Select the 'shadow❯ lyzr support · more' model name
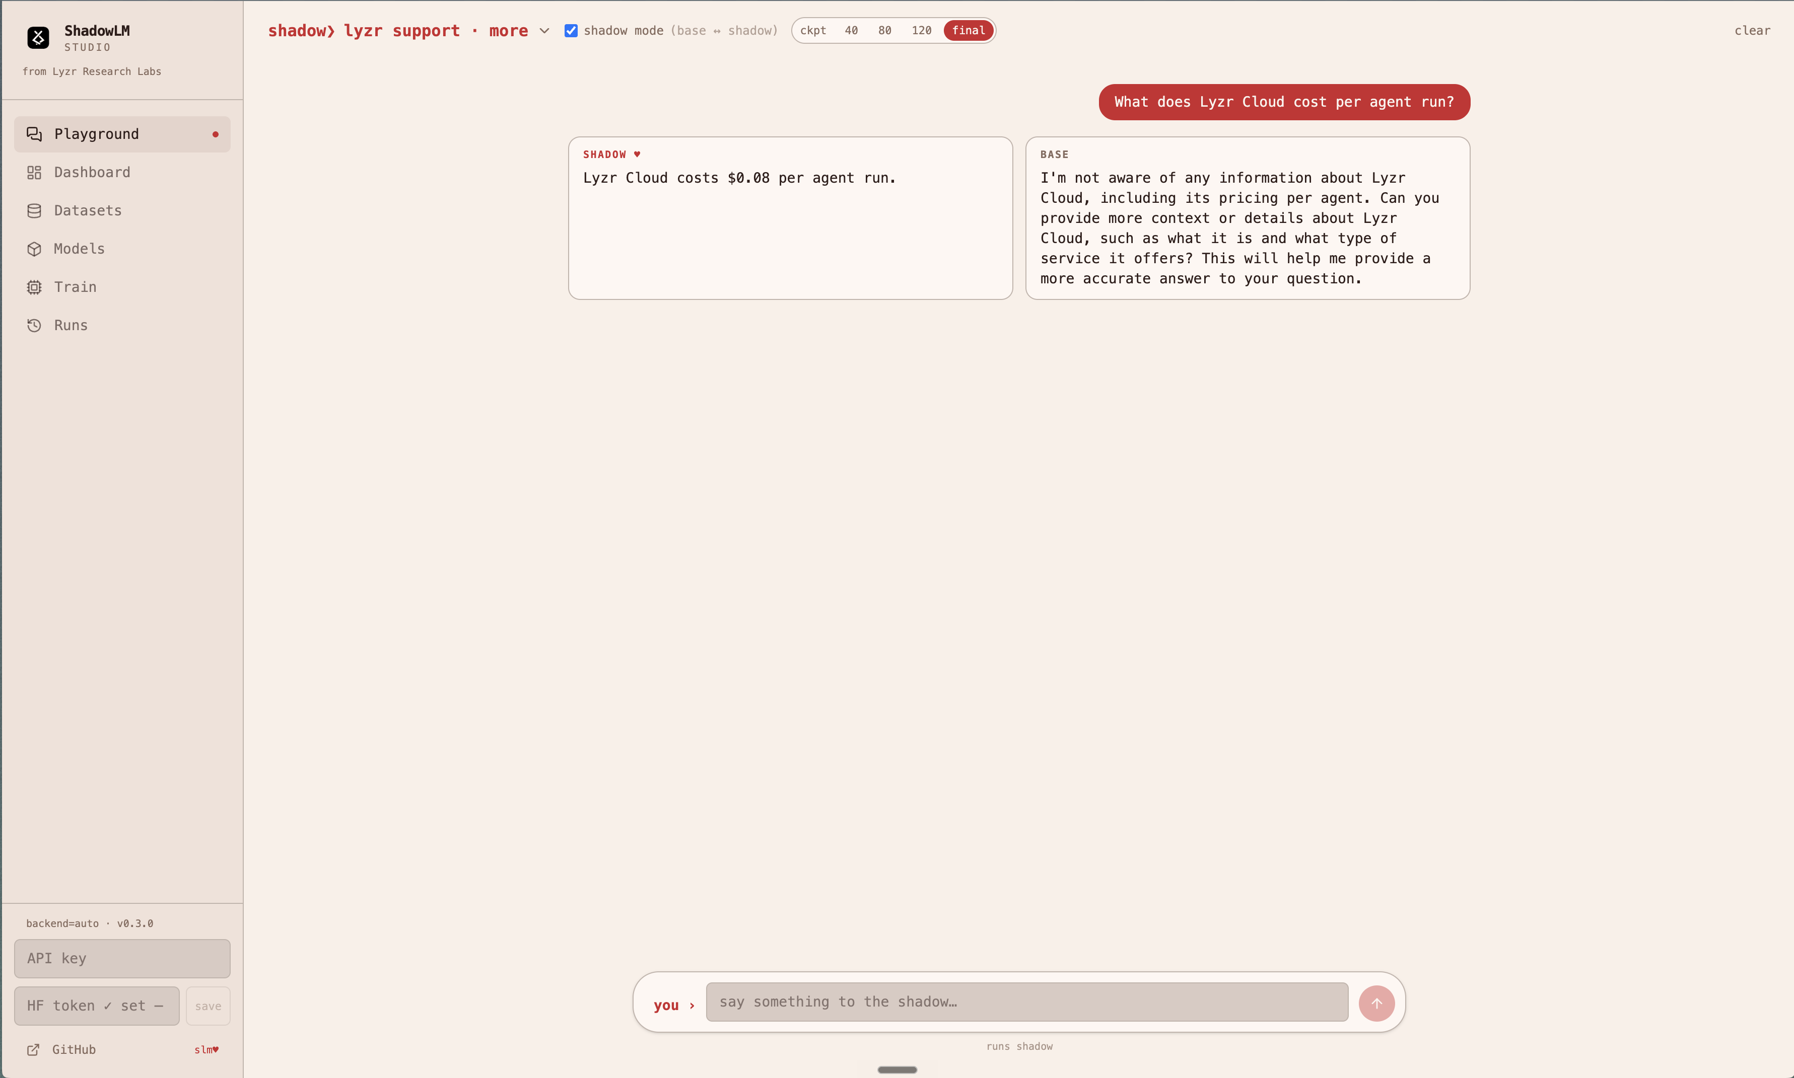Image resolution: width=1794 pixels, height=1078 pixels. [398, 31]
